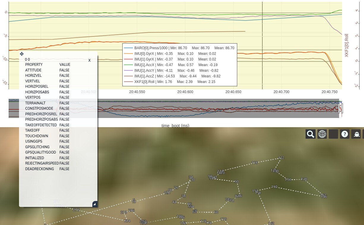Select waypoint 118 on the map
Image resolution: width=364 pixels, height=225 pixels.
(254, 163)
